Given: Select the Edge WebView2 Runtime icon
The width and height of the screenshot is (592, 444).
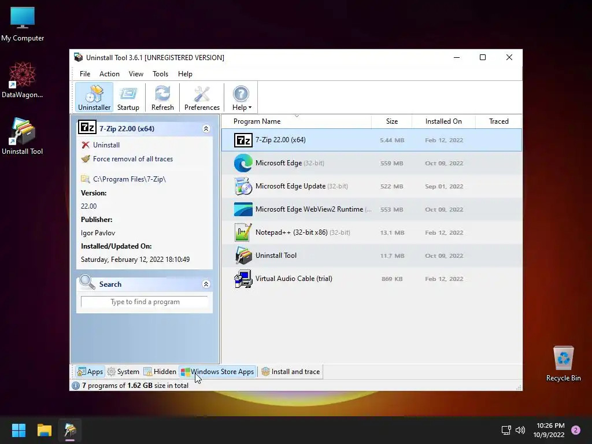Looking at the screenshot, I should (243, 209).
